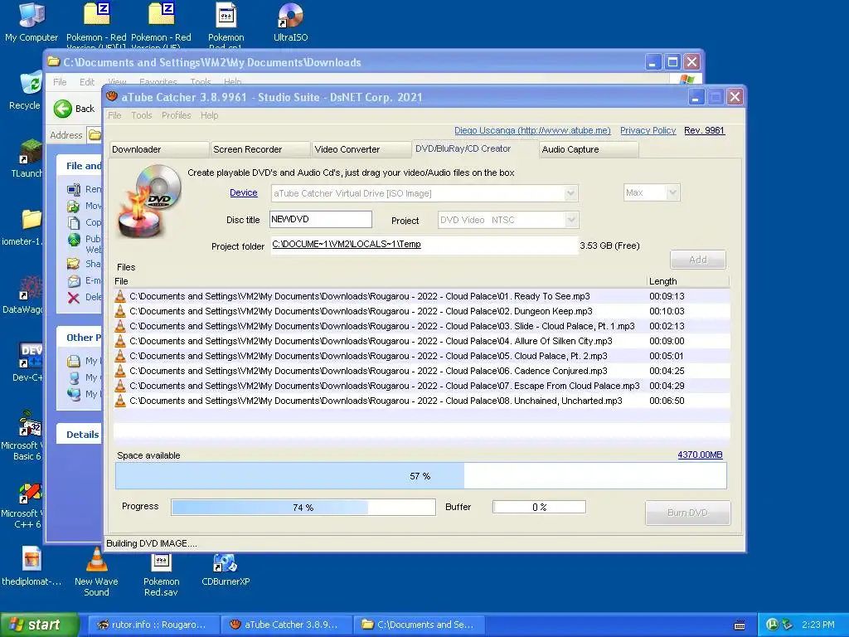The height and width of the screenshot is (637, 849).
Task: Click the File menu in Downloads window
Action: click(x=60, y=82)
